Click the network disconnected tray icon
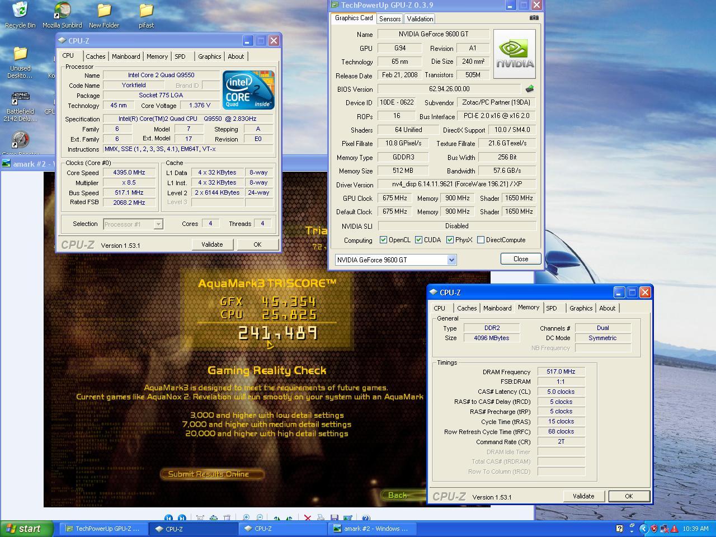Viewport: 716px width, 537px height. click(x=664, y=529)
